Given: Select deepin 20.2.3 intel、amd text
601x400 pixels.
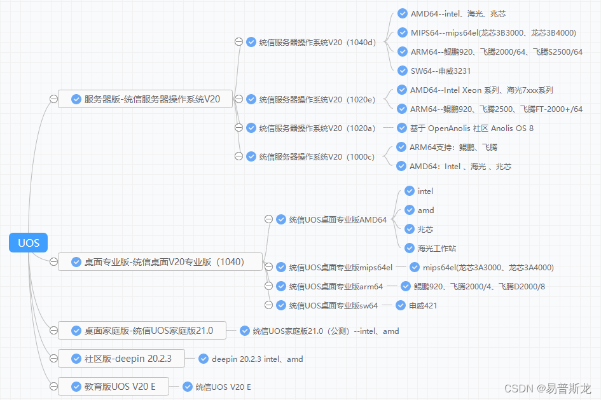Looking at the screenshot, I should [257, 359].
